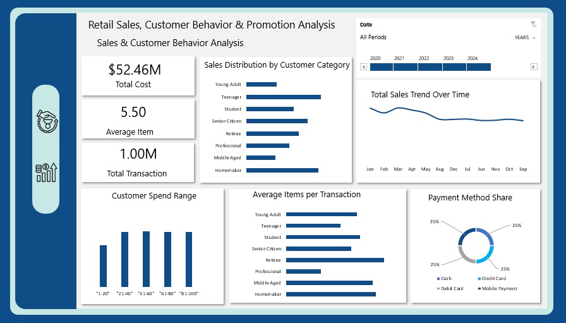The width and height of the screenshot is (566, 323).
Task: Click the Sales Distribution by Customer Category title
Action: coord(277,65)
